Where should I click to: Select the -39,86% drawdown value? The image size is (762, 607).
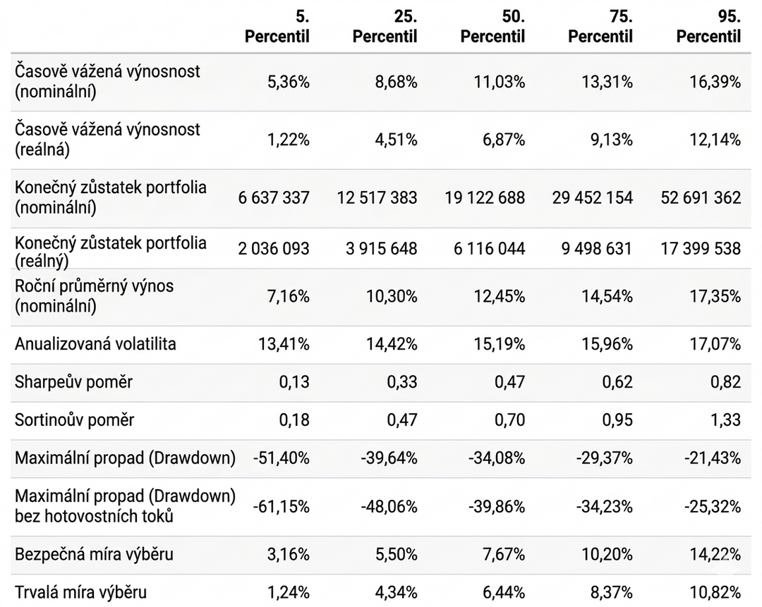pyautogui.click(x=496, y=506)
